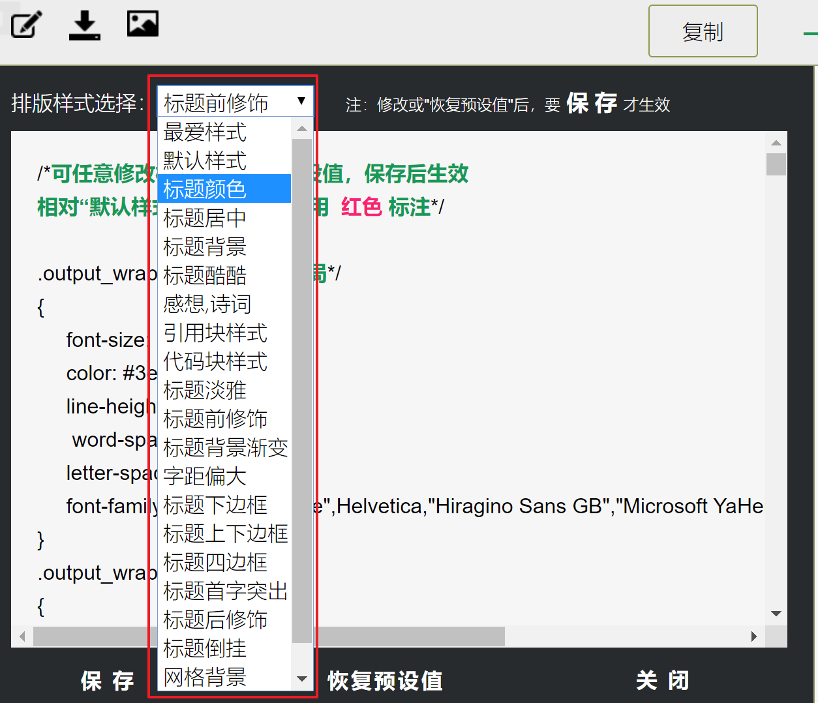This screenshot has width=818, height=703.
Task: Click the 恢复预设值 button
Action: (385, 681)
